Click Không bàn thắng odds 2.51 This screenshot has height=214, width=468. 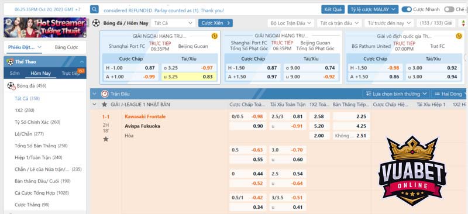click(352, 136)
